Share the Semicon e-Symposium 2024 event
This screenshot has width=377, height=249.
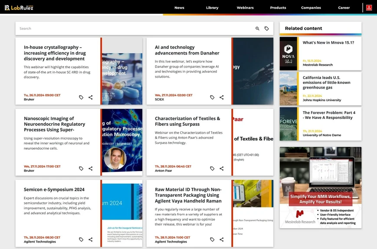(x=90, y=239)
